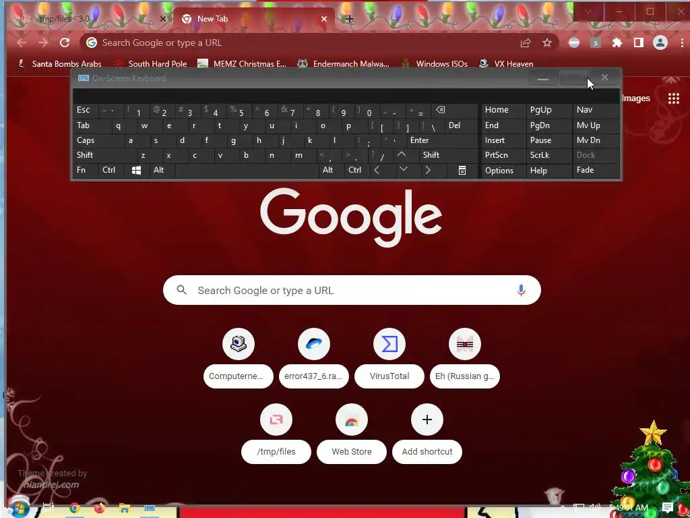Bookmark this tab with the star icon

(x=547, y=42)
